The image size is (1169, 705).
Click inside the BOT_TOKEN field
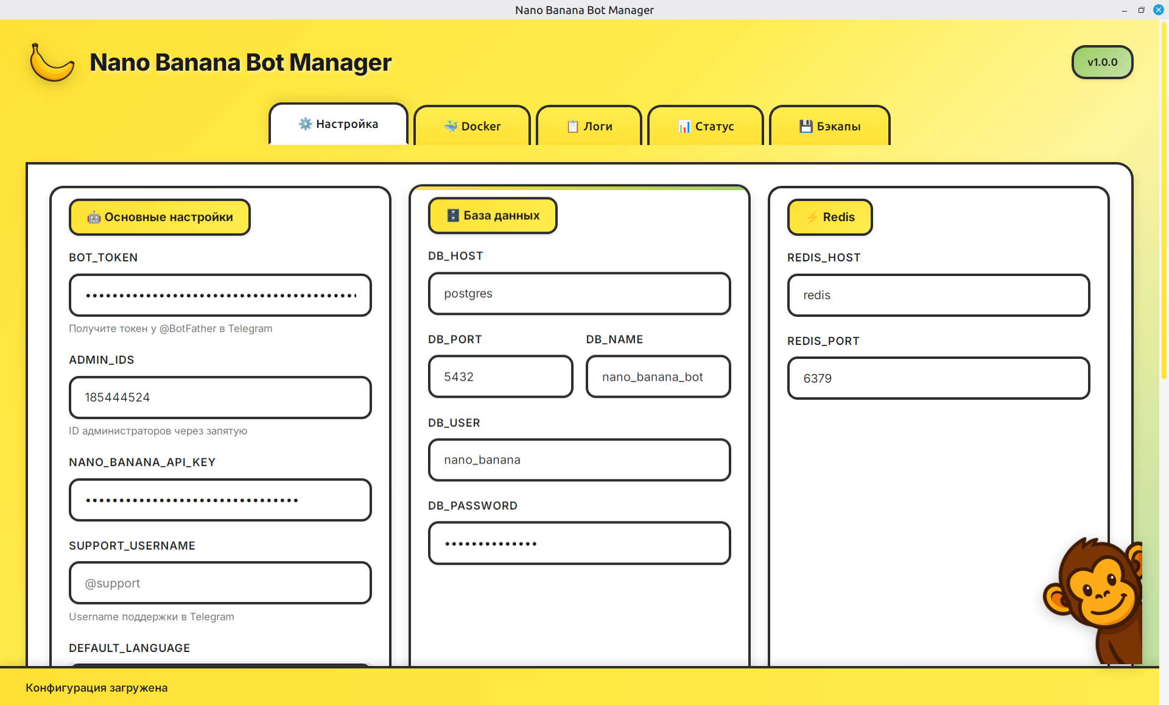click(220, 295)
